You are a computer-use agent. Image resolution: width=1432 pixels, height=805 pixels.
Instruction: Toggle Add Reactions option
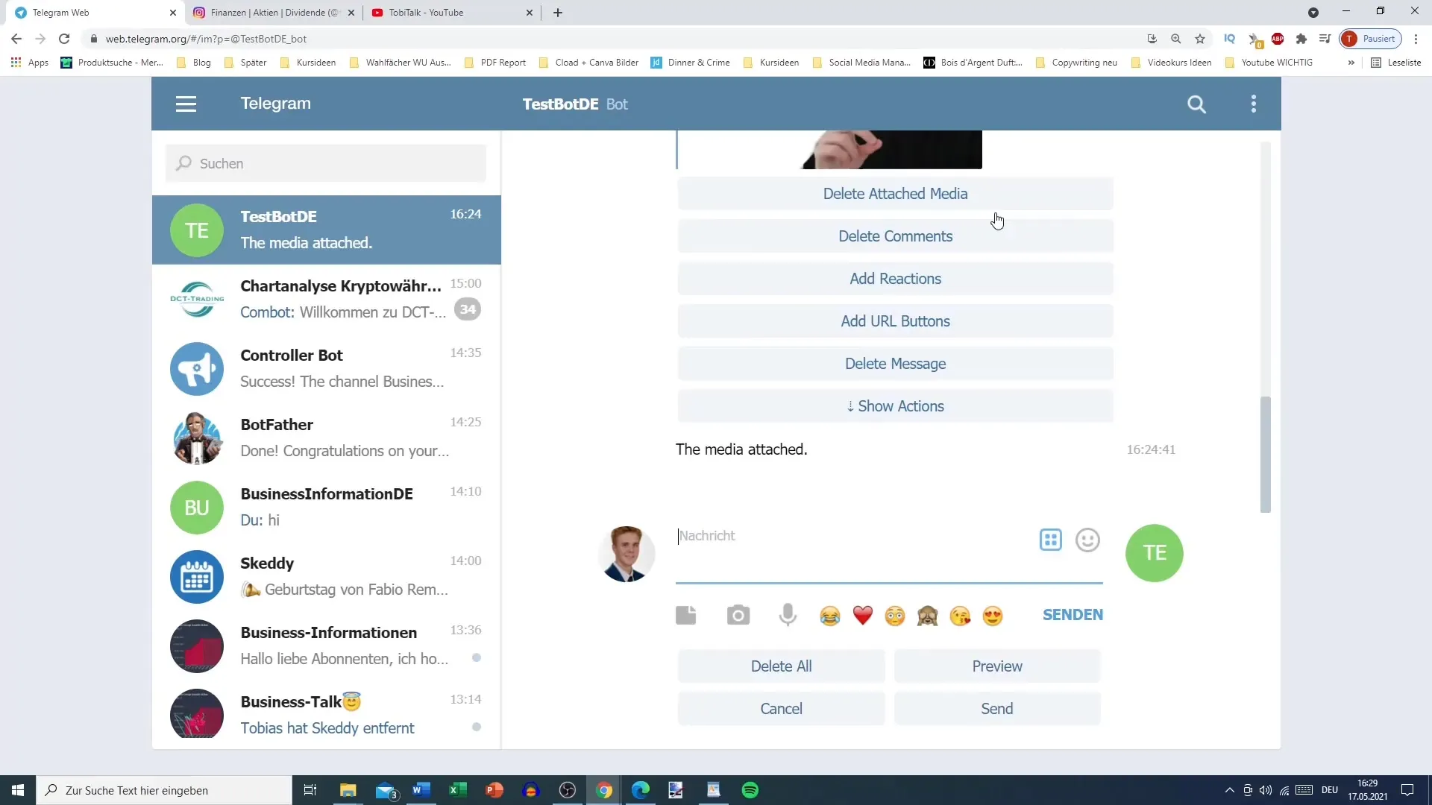pos(895,278)
